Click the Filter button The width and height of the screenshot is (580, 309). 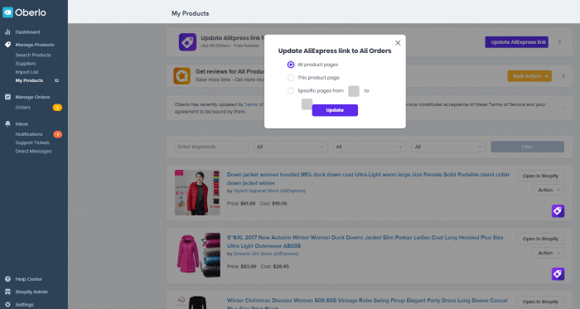527,147
